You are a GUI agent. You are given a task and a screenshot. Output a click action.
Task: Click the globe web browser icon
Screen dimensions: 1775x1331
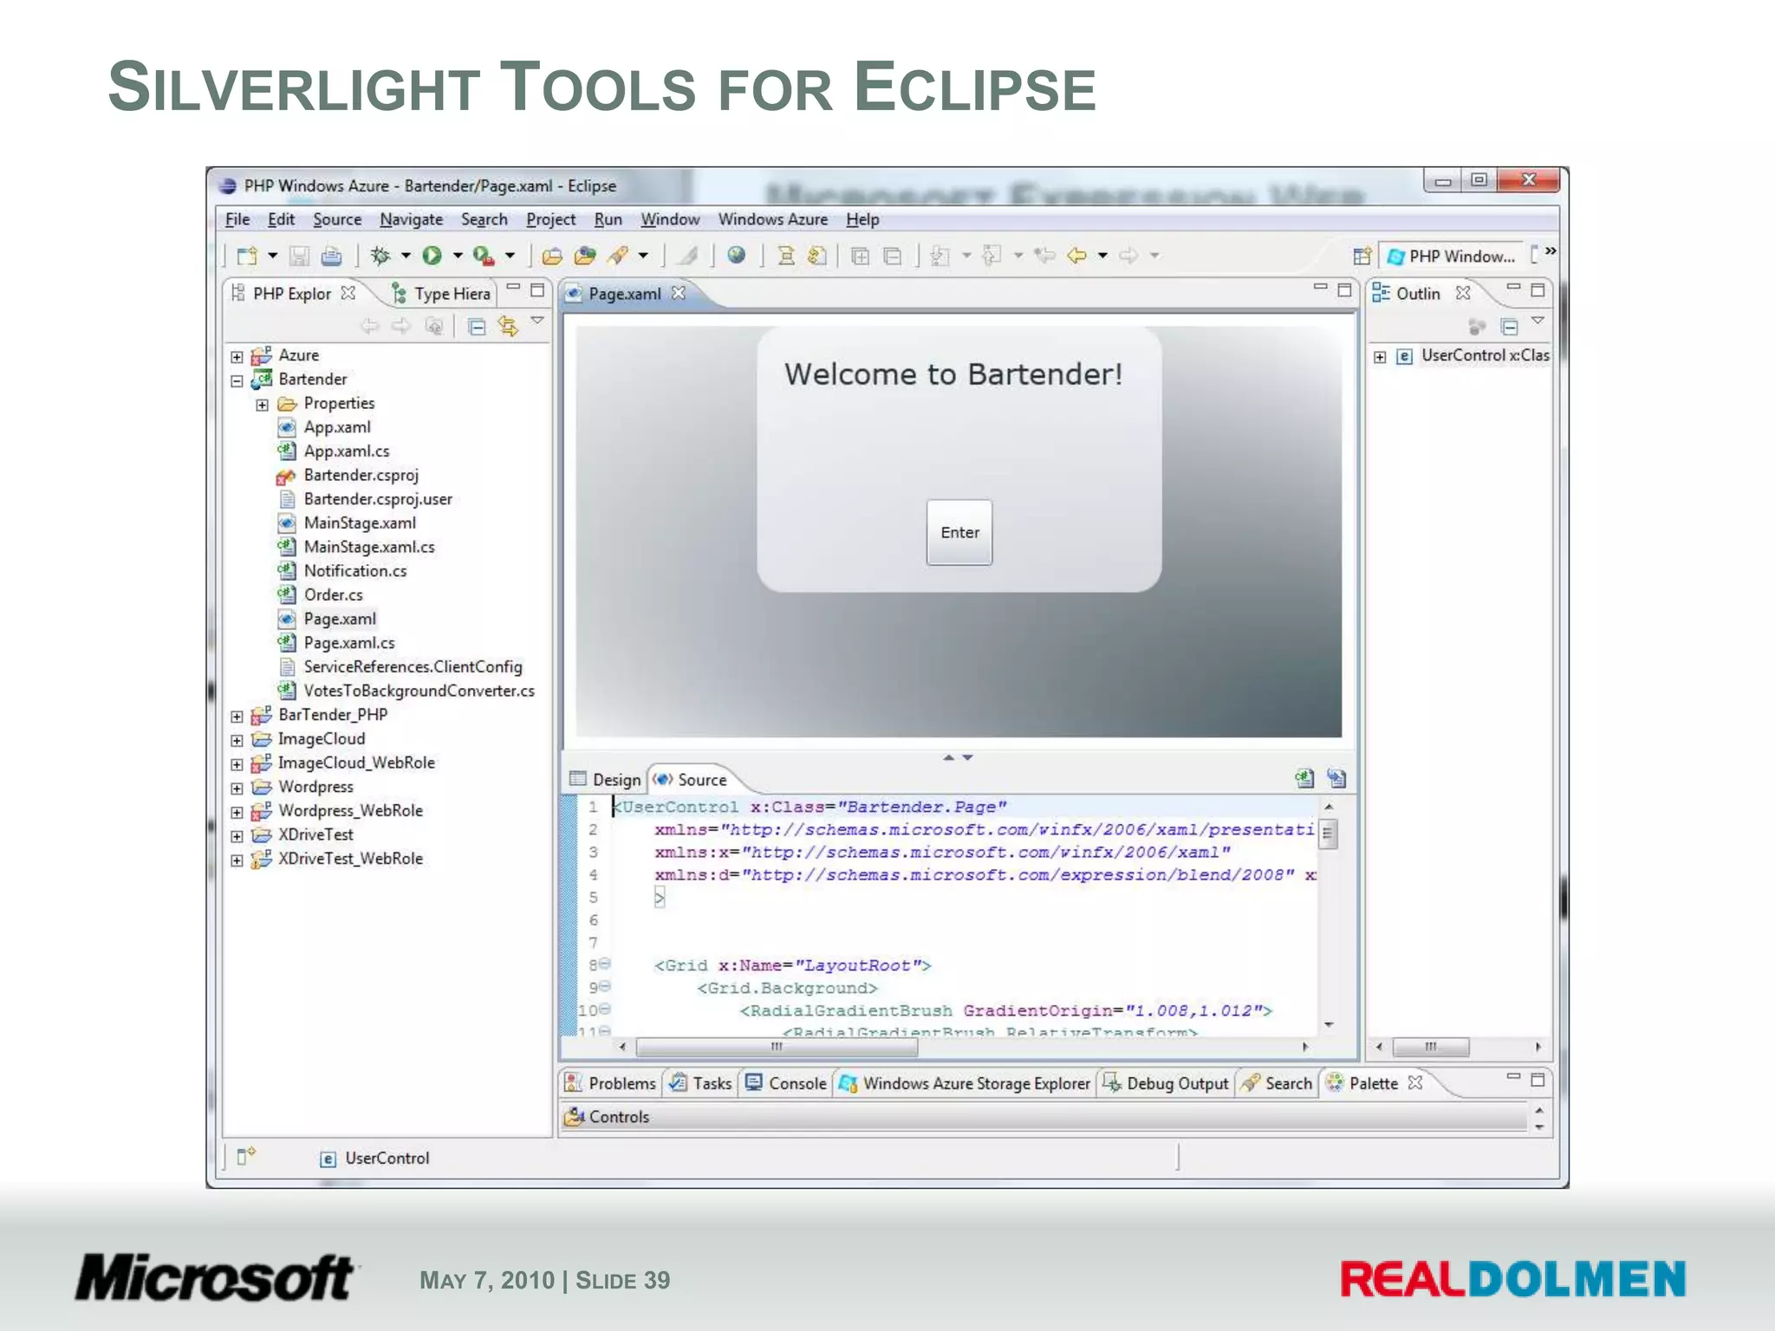tap(737, 255)
